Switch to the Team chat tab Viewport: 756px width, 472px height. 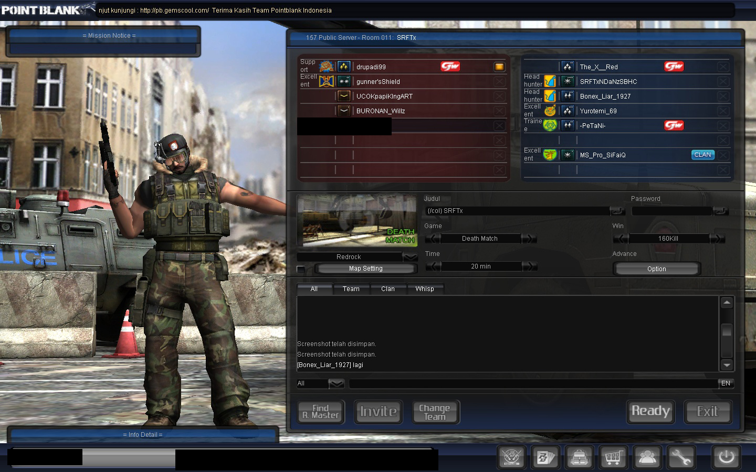tap(351, 289)
